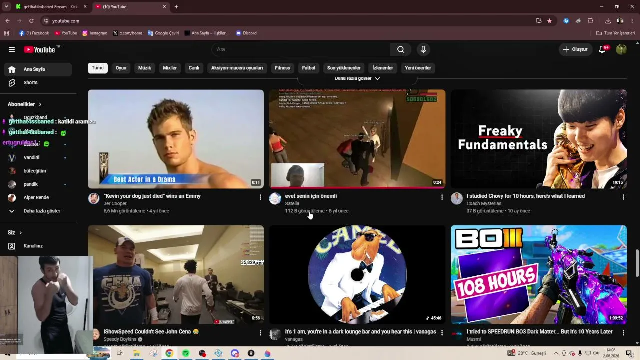Click the page vertical scrollbar thumb
This screenshot has height=360, width=640.
tap(637, 263)
